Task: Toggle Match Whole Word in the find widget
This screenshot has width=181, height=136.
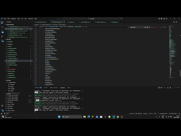Action: tap(147, 27)
